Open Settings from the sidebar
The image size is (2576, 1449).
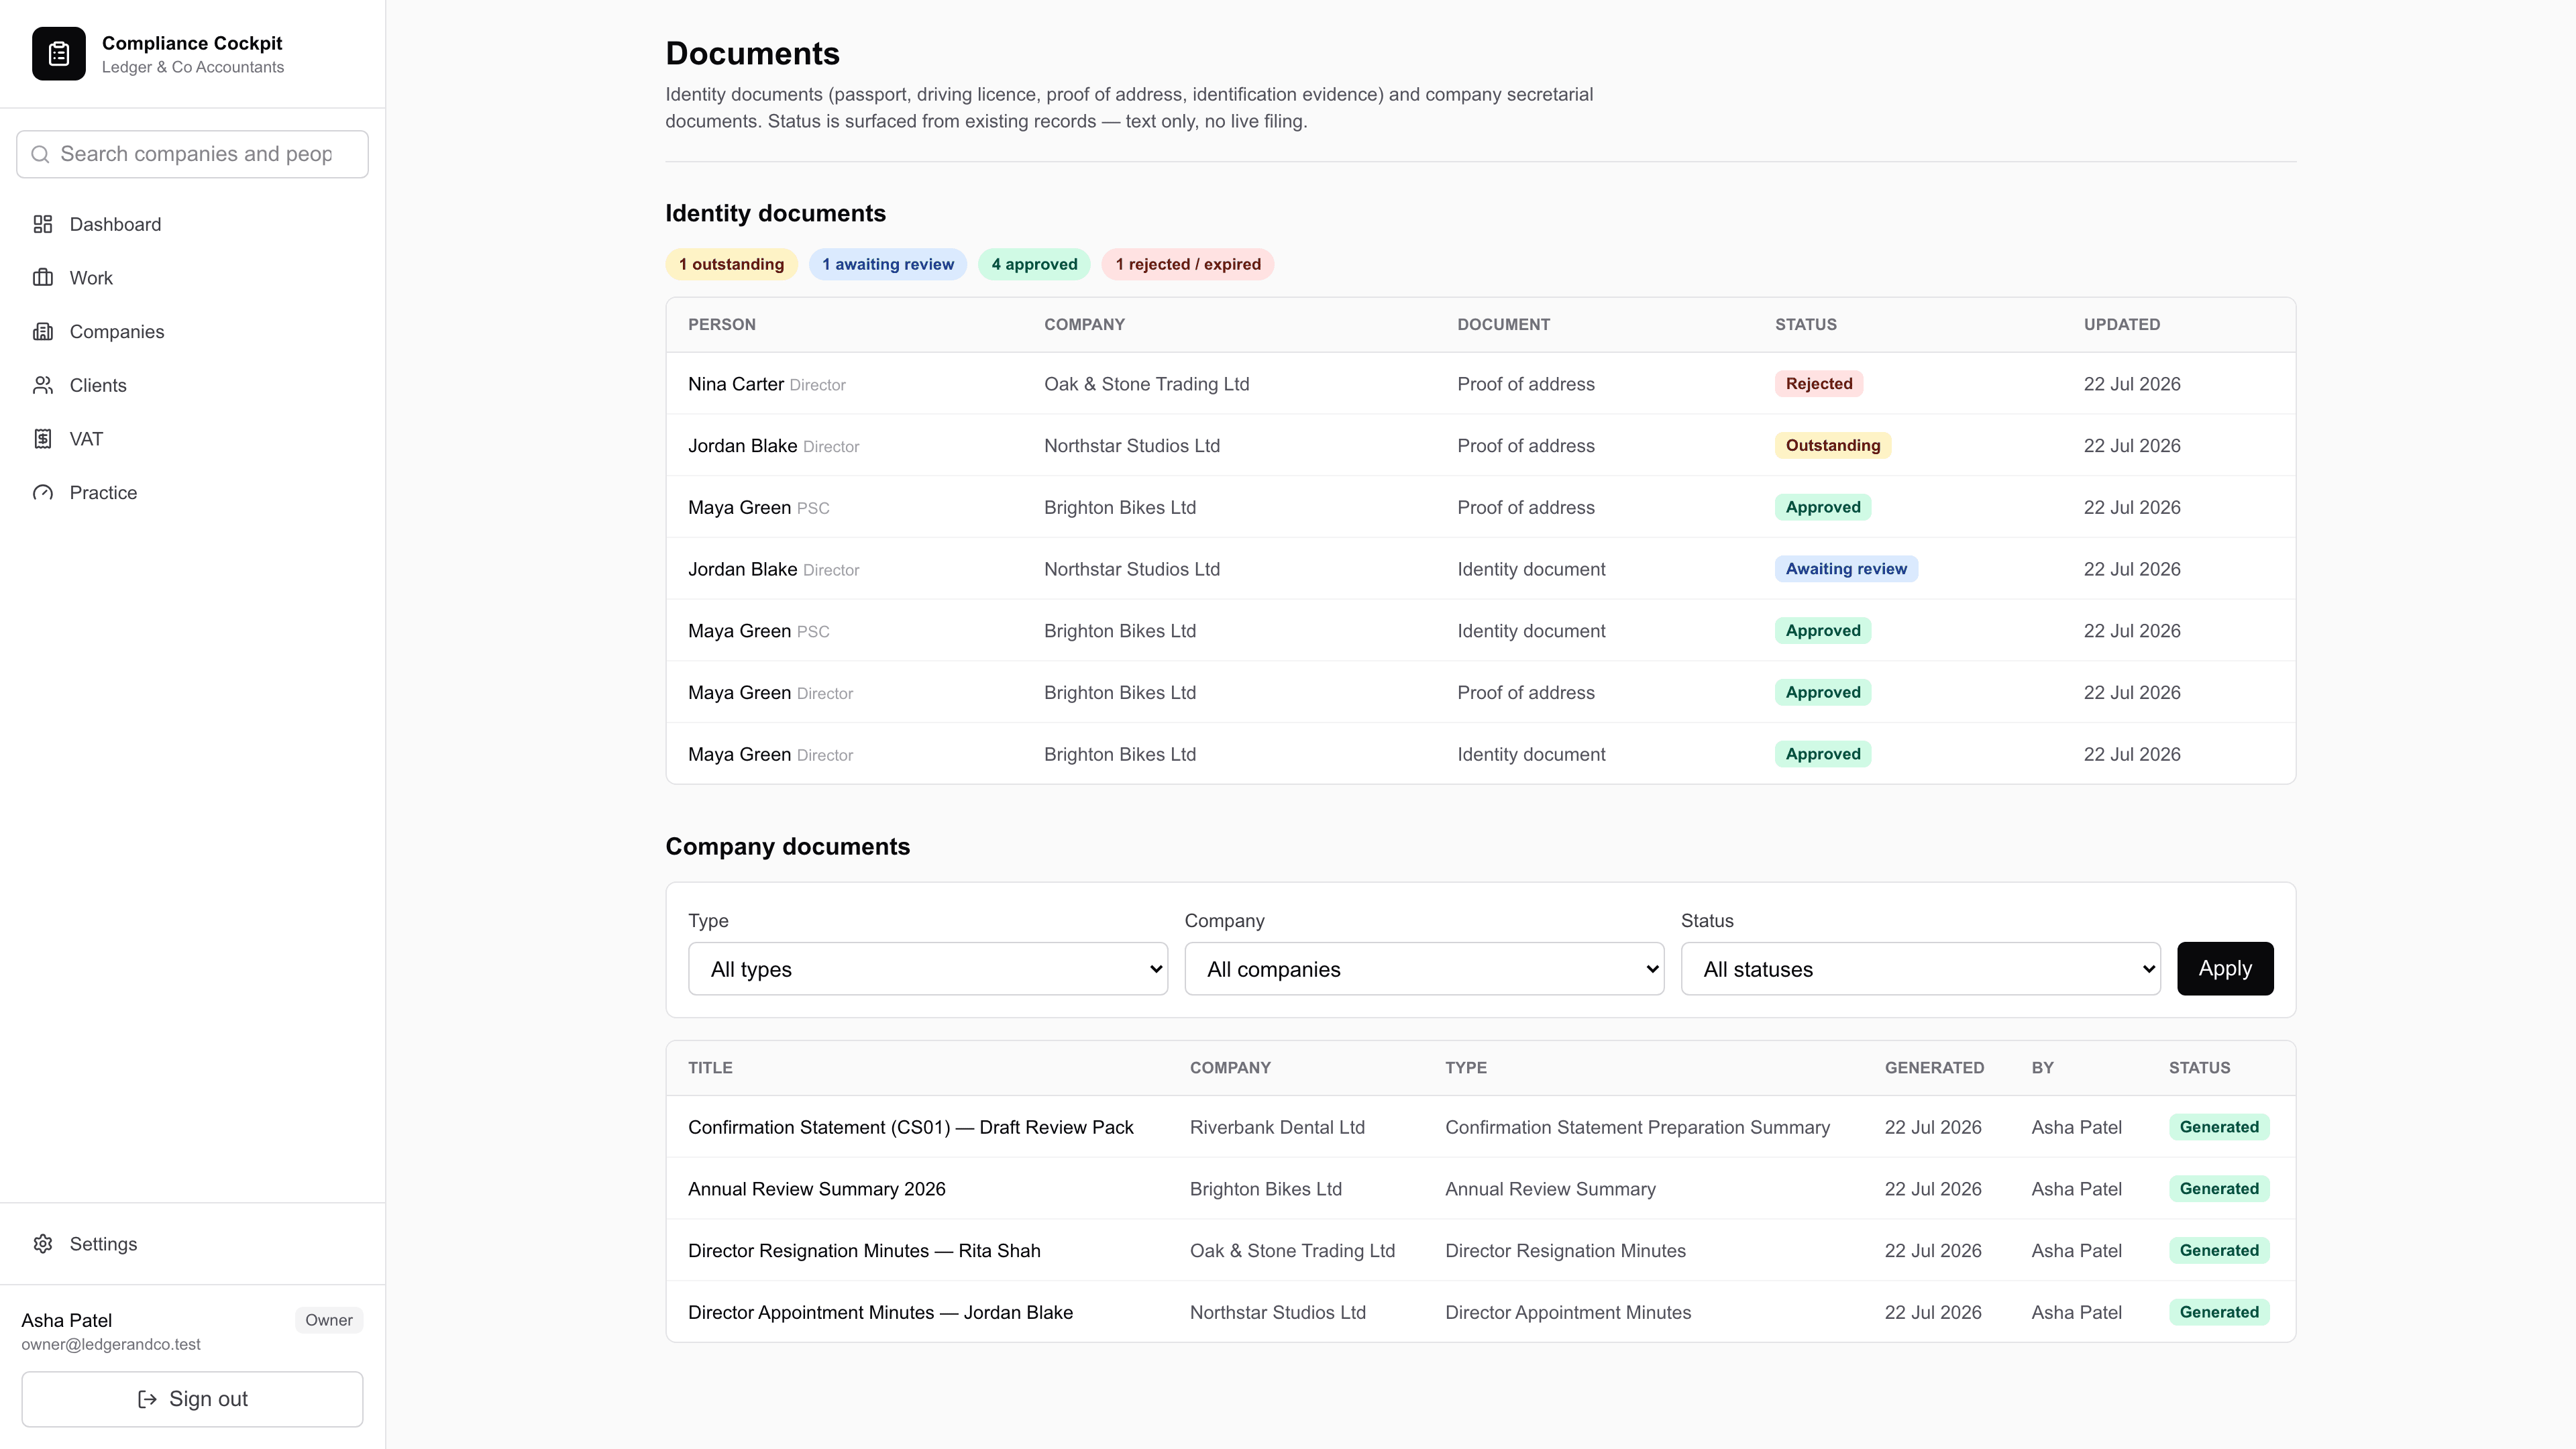click(x=192, y=1244)
